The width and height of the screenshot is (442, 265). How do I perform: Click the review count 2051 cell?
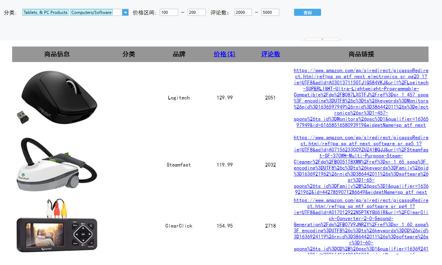(271, 98)
